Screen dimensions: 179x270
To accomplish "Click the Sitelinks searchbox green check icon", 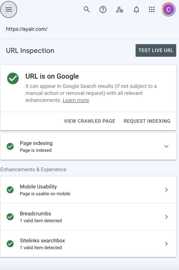I will (10, 244).
